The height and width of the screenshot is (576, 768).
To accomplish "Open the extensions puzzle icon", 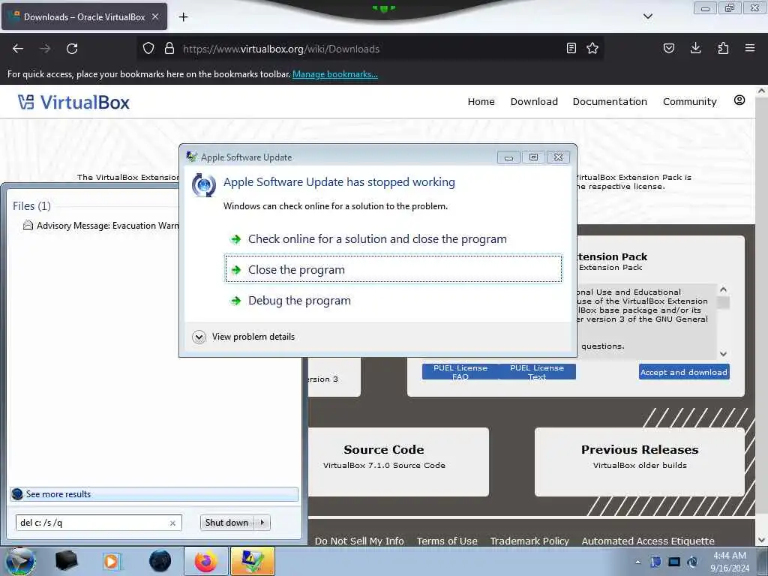I will pos(723,48).
